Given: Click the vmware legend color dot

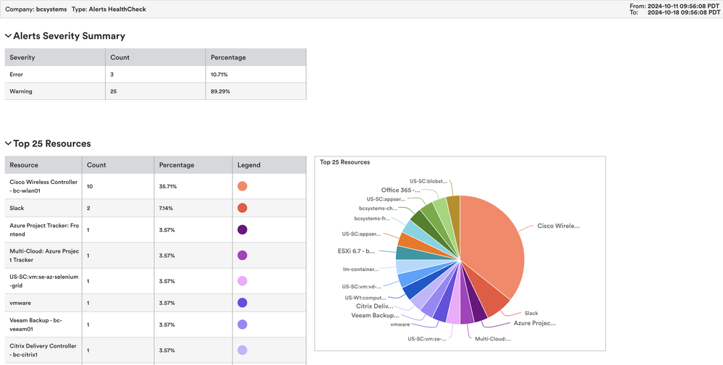Looking at the screenshot, I should click(x=242, y=303).
